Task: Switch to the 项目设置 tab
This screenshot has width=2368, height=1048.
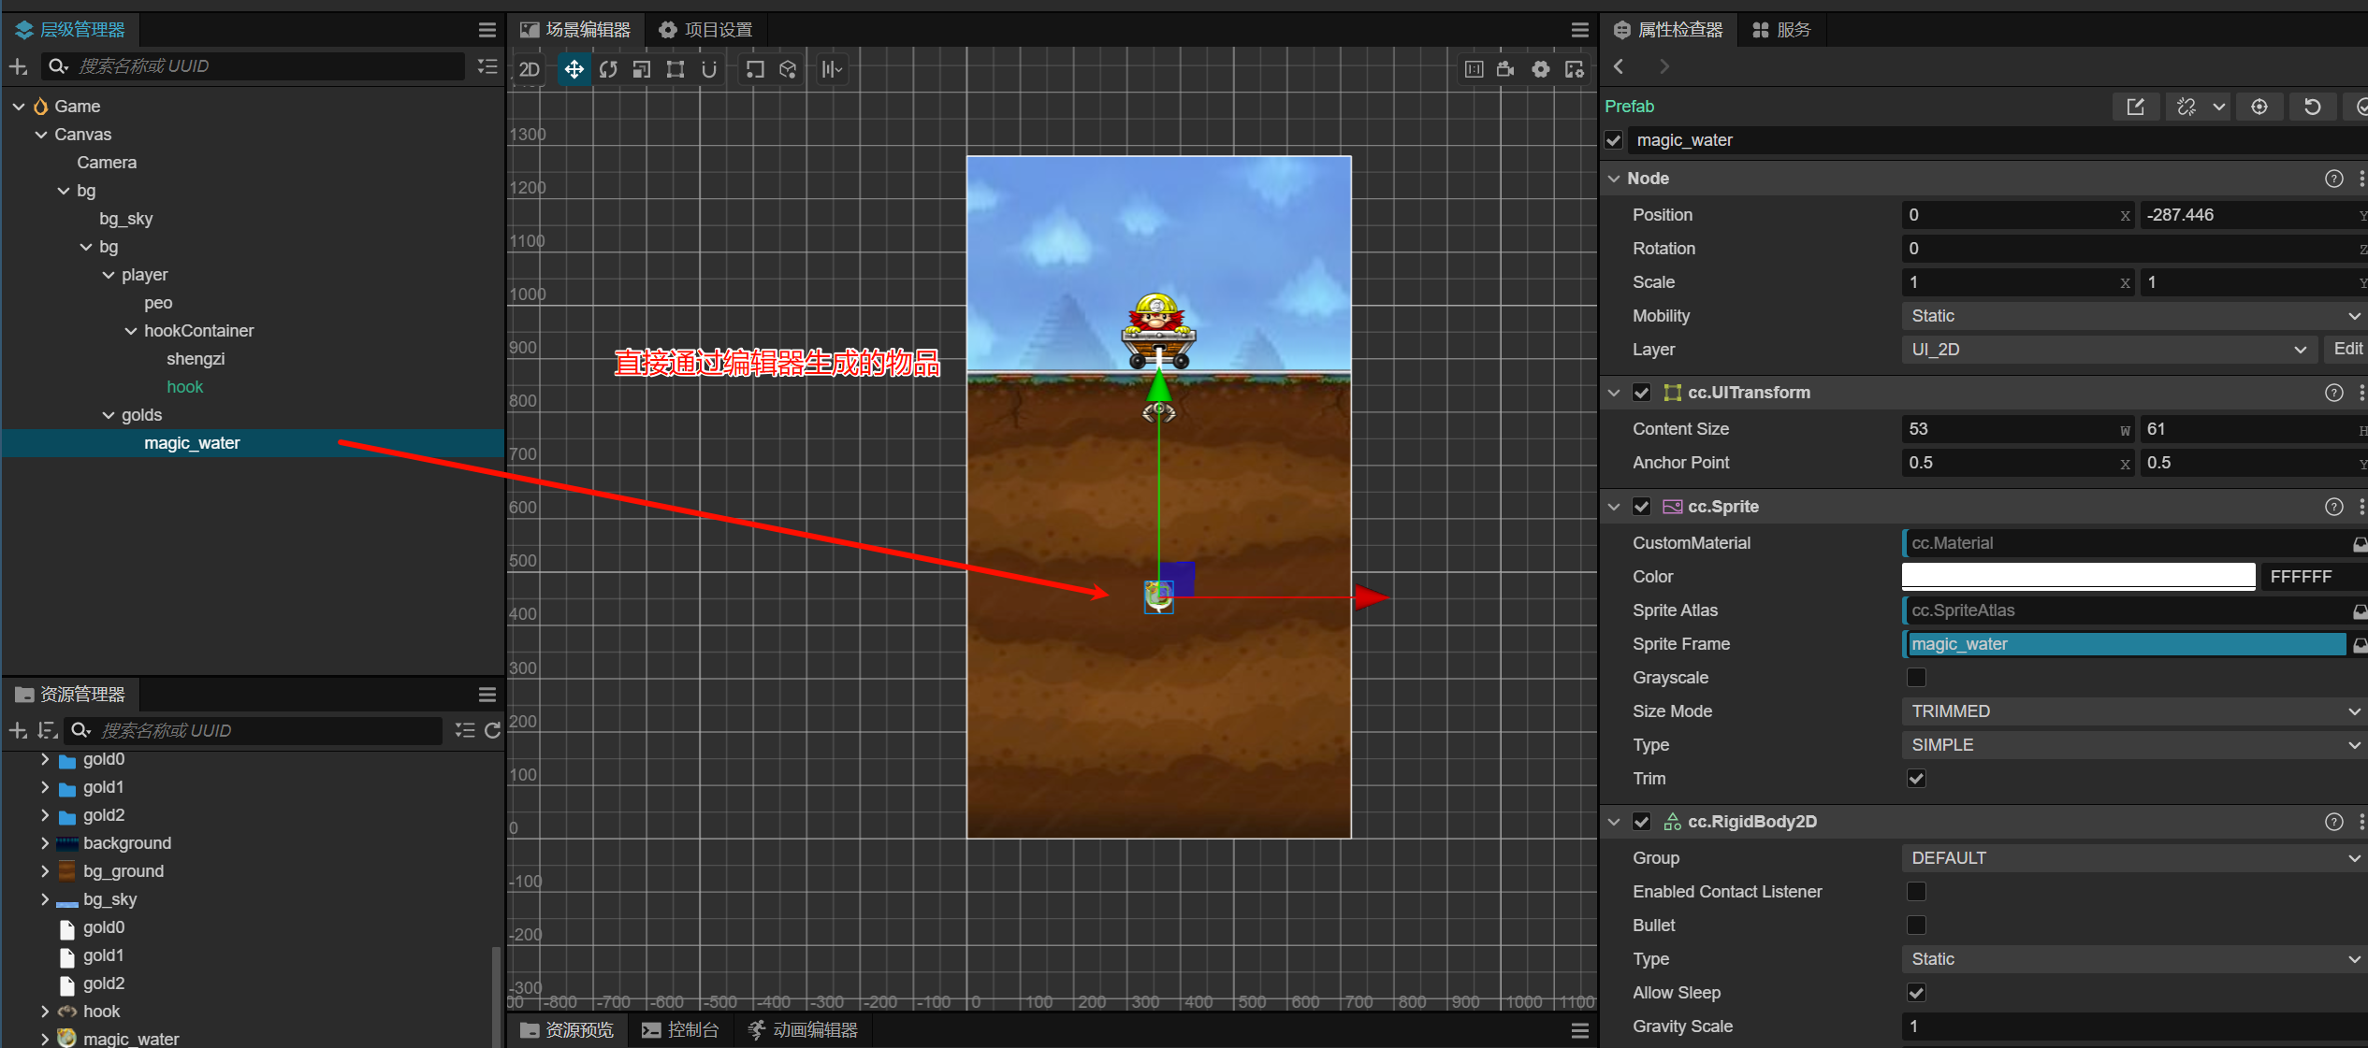Action: pyautogui.click(x=706, y=30)
